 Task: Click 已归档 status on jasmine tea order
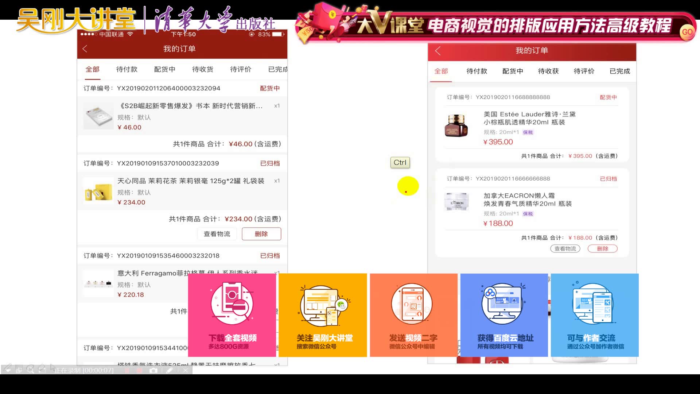[x=270, y=163]
